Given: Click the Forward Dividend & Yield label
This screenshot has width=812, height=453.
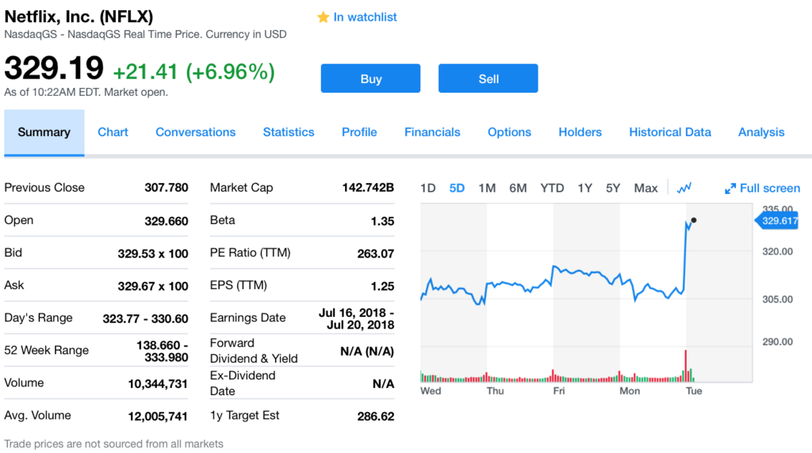Looking at the screenshot, I should (x=254, y=351).
